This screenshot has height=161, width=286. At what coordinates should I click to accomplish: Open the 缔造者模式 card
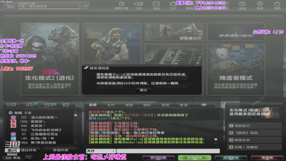[236, 70]
